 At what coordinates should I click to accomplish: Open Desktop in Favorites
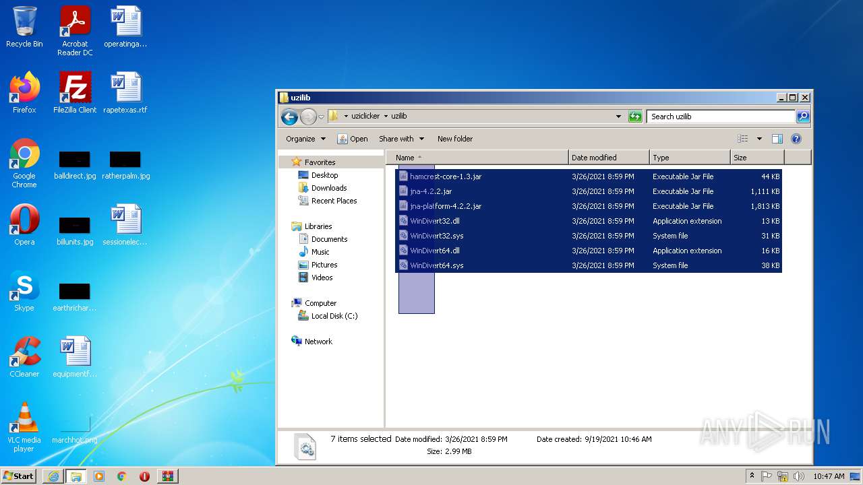pyautogui.click(x=324, y=175)
